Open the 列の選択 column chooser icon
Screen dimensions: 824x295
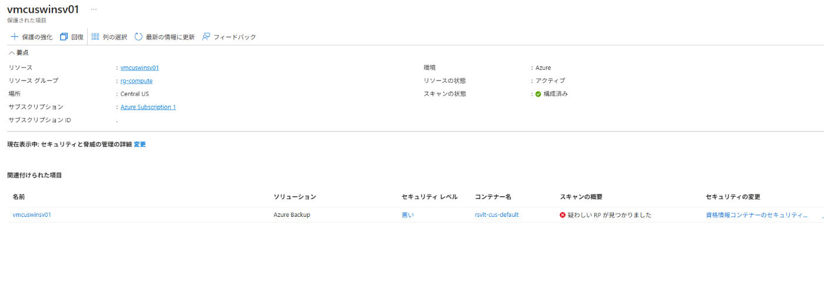coord(95,37)
